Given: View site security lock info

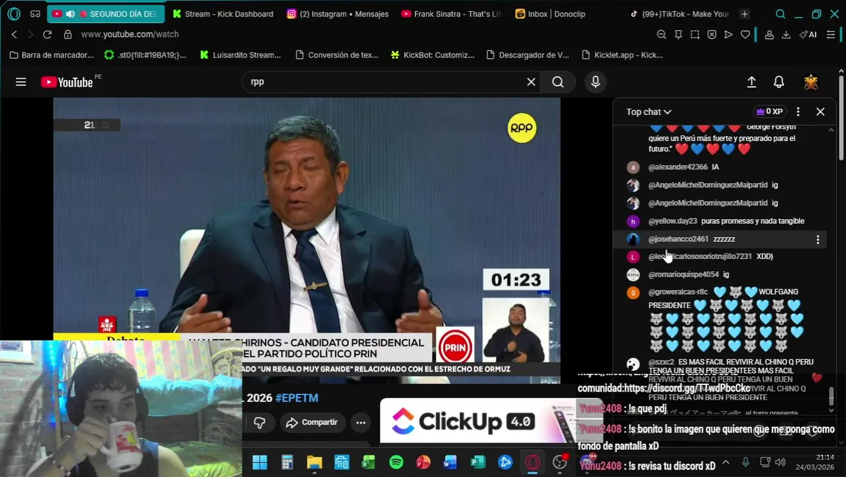Looking at the screenshot, I should point(68,34).
